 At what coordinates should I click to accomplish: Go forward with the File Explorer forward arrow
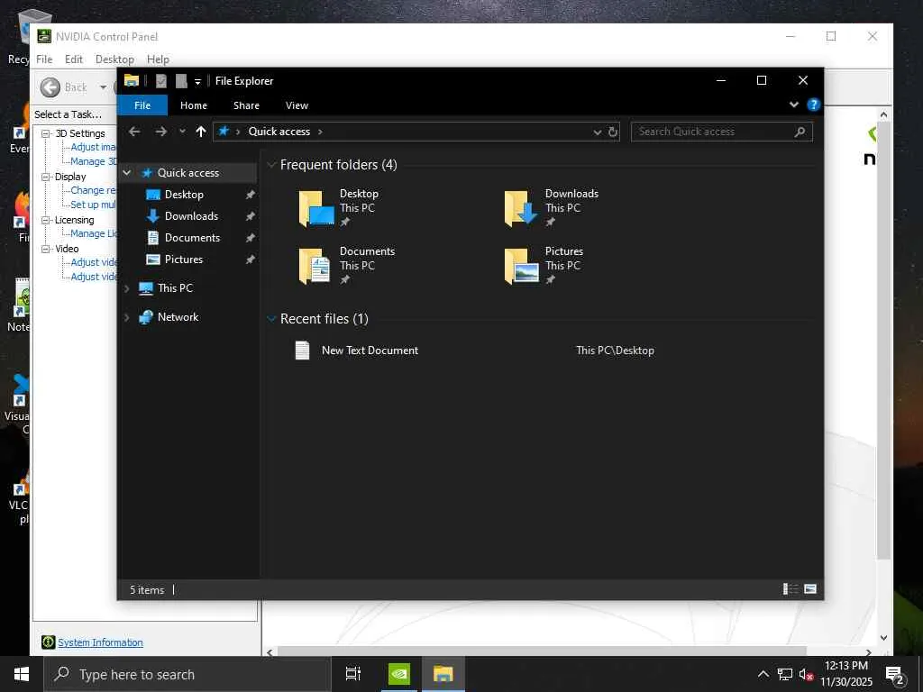pyautogui.click(x=160, y=132)
